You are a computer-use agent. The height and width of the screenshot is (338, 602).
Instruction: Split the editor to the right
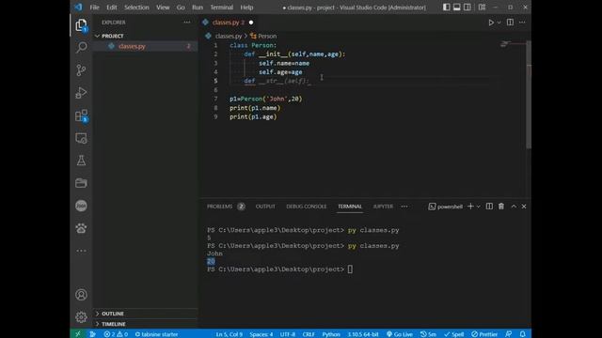coord(510,23)
